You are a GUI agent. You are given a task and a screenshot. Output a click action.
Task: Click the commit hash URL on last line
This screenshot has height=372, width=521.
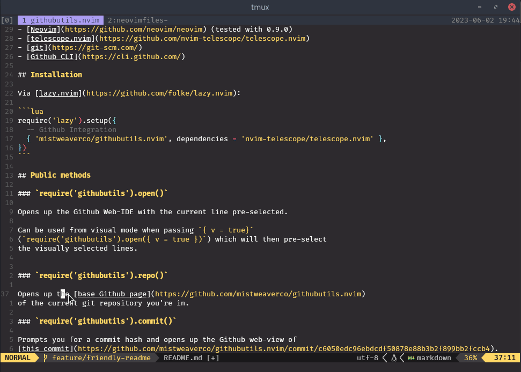coord(284,348)
